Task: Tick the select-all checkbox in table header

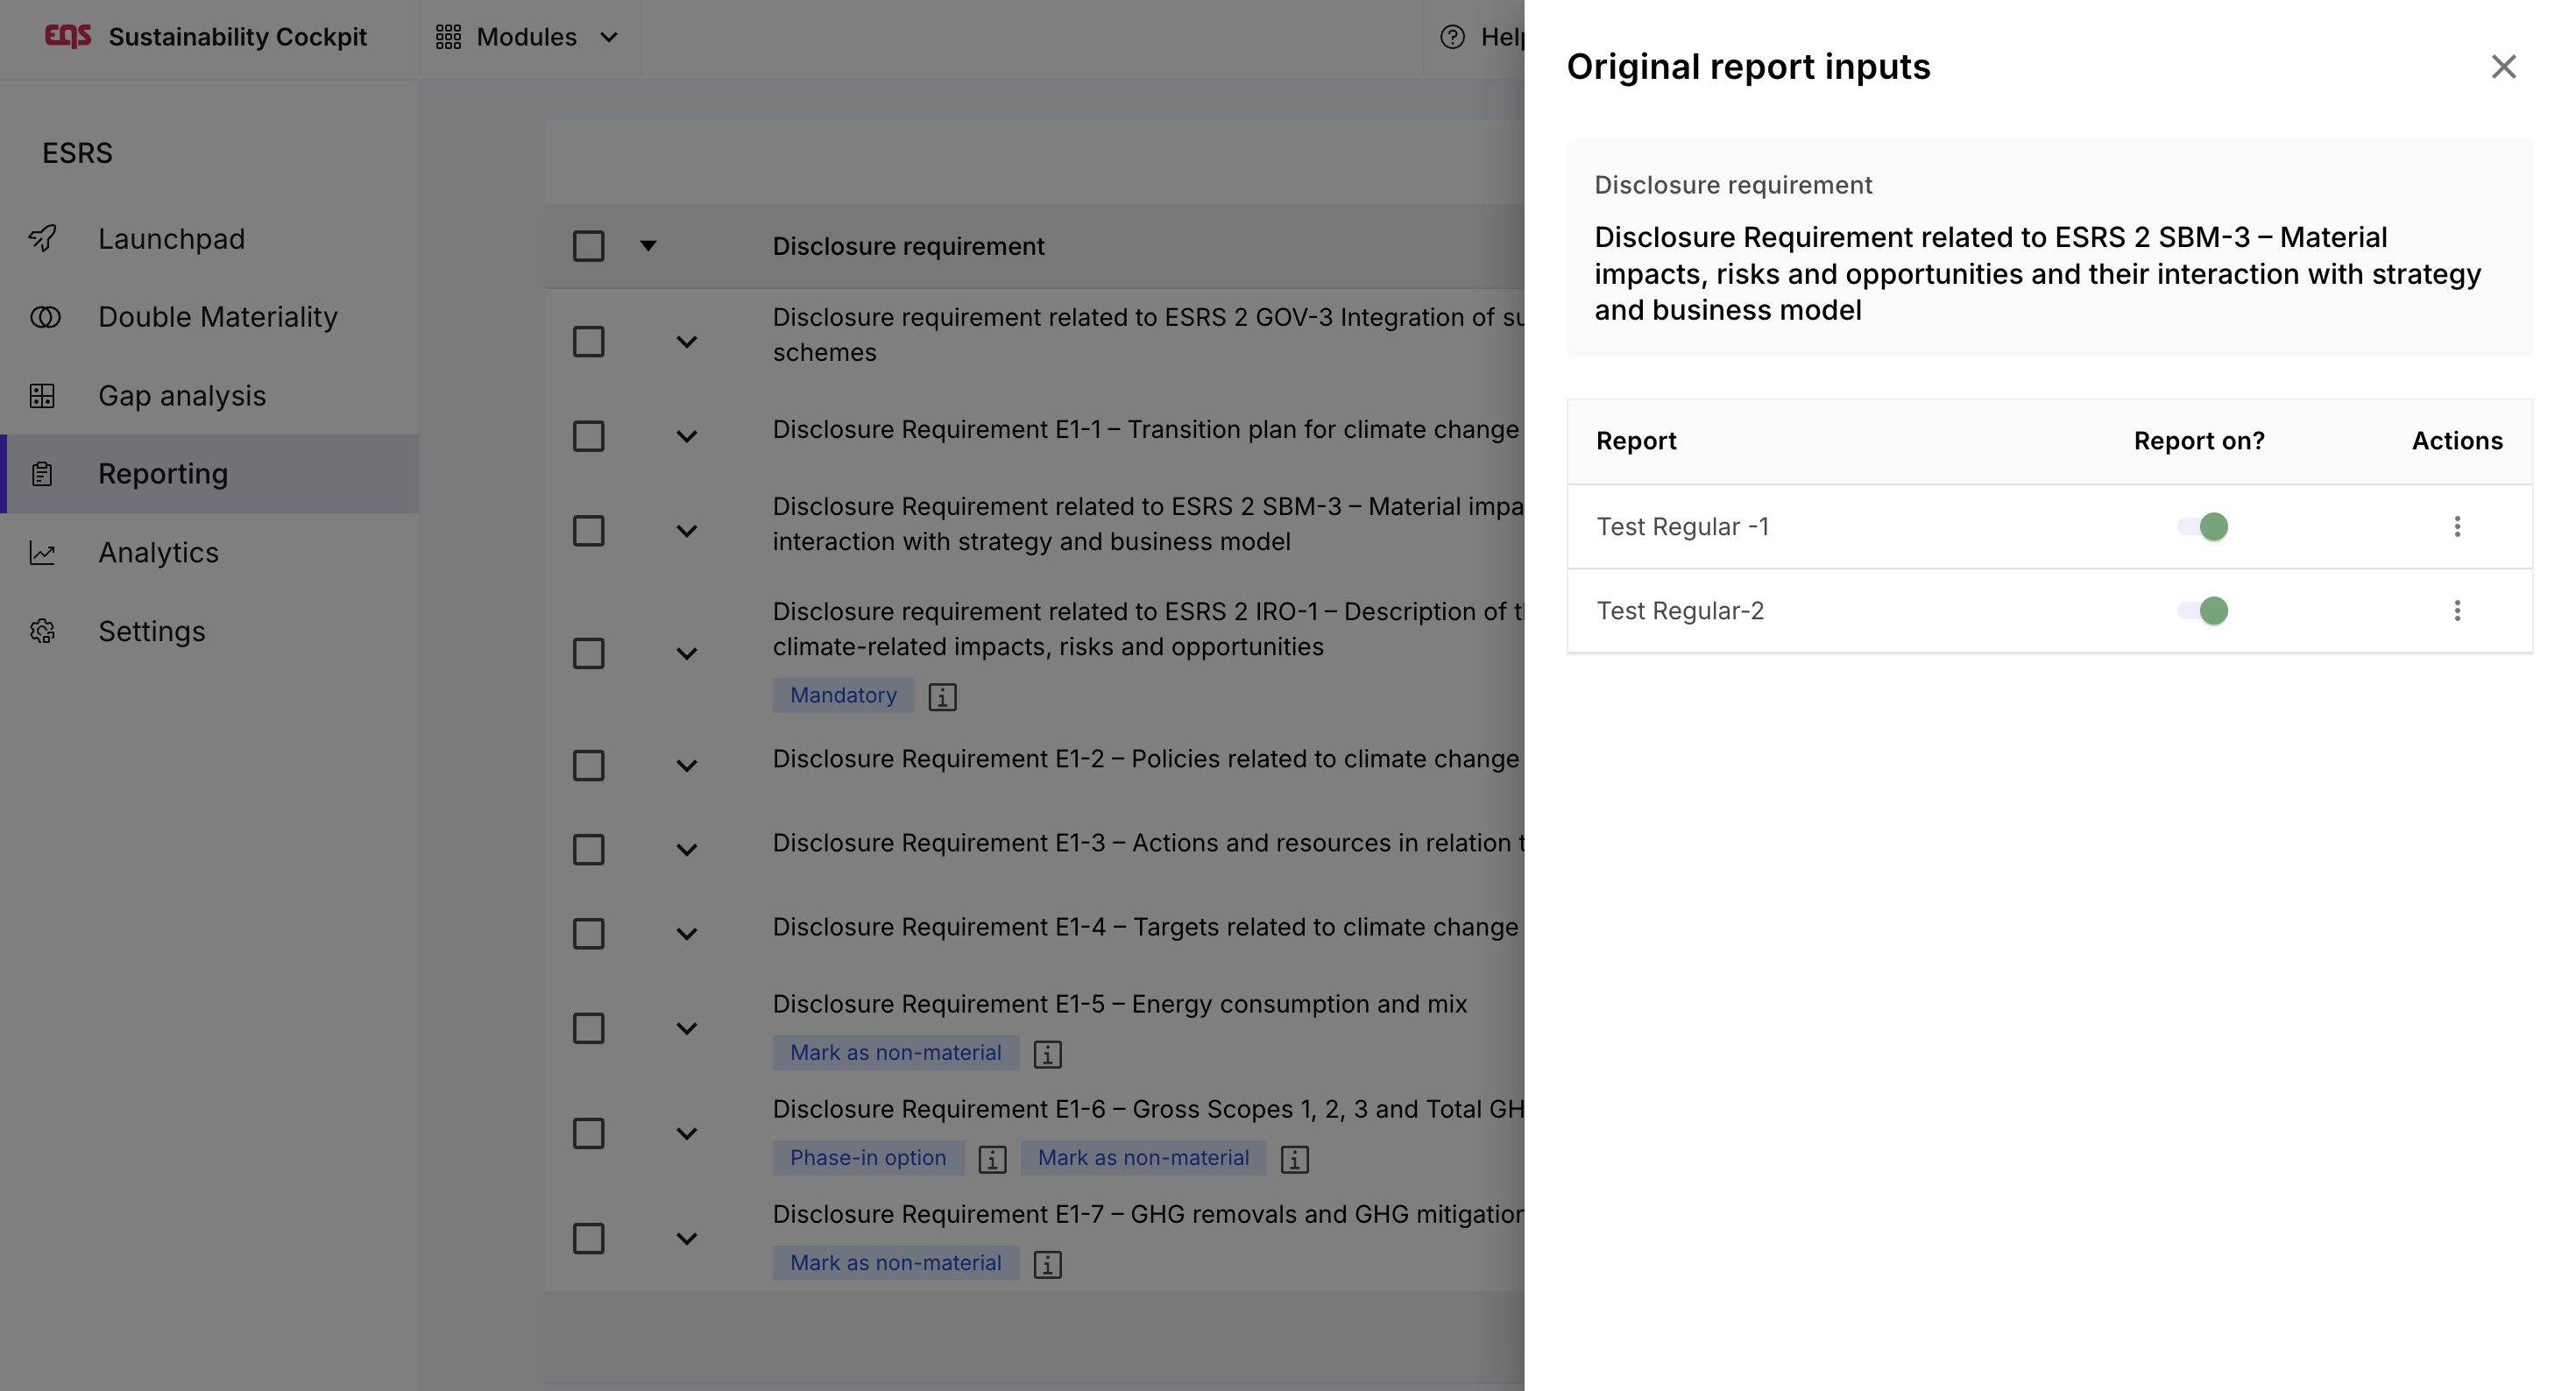Action: pos(588,246)
